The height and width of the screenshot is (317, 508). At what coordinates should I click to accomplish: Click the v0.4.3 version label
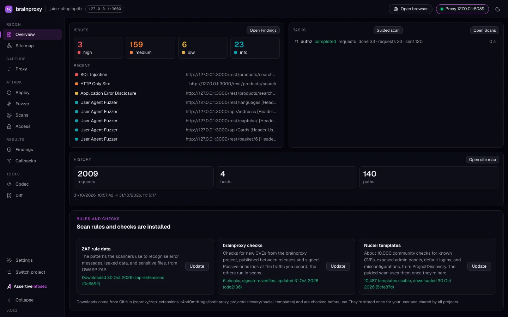tap(12, 311)
